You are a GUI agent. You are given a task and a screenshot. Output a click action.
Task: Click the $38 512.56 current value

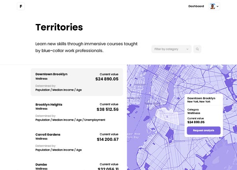coord(108,109)
